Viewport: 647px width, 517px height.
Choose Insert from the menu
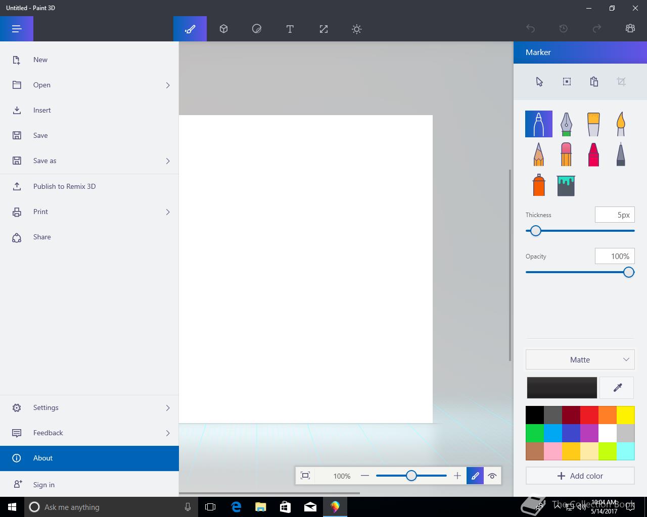tap(89, 110)
